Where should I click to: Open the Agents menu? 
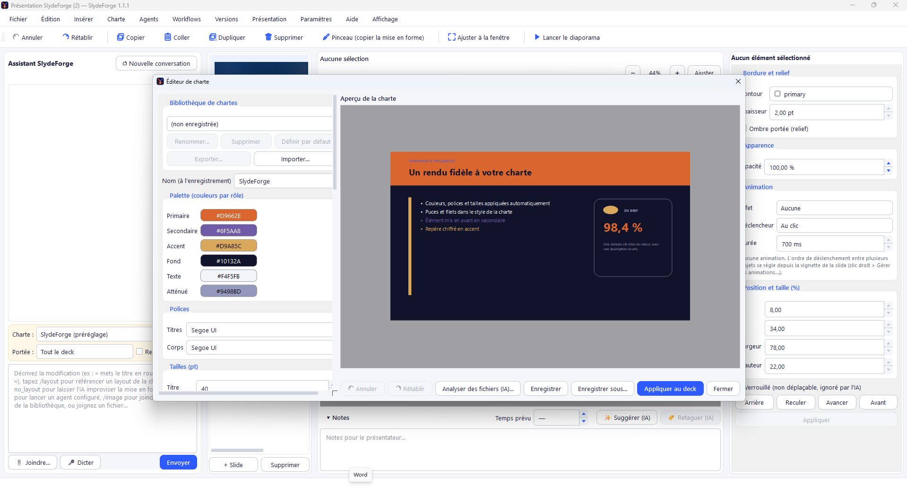coord(149,19)
